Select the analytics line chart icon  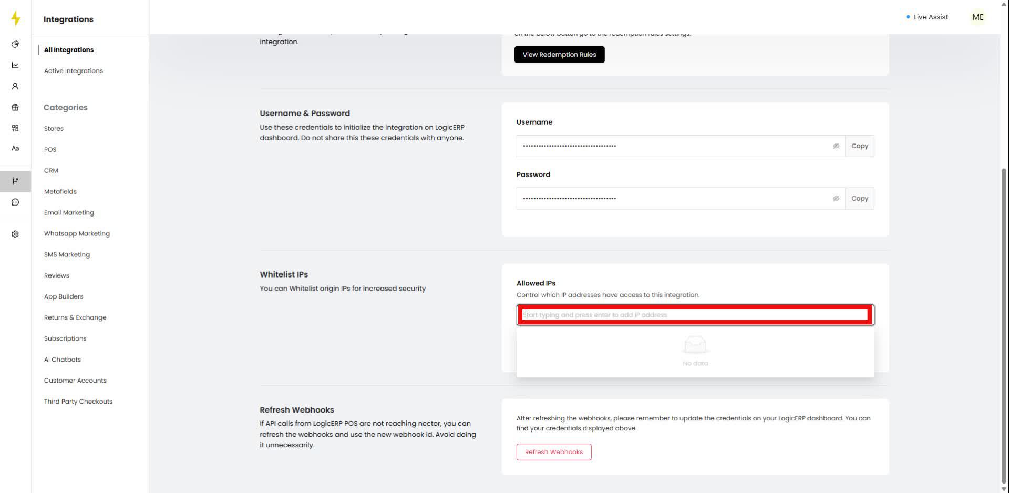coord(15,65)
